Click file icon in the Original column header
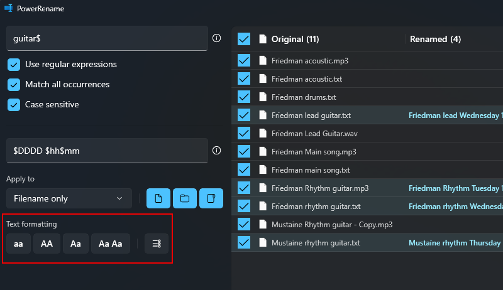This screenshot has width=503, height=290. (x=263, y=39)
